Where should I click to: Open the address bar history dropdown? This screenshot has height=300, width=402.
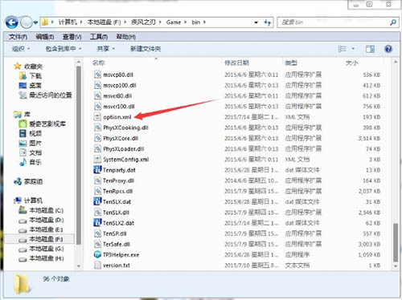click(256, 22)
